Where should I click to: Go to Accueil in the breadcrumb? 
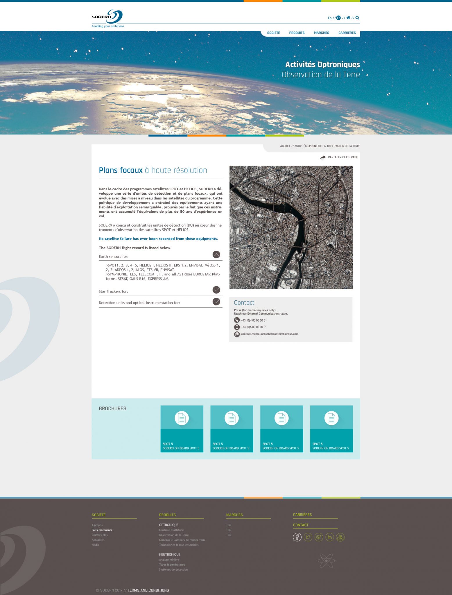[285, 146]
